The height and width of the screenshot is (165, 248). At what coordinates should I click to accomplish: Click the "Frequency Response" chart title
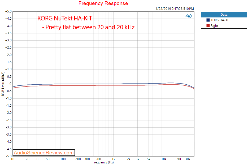tap(103, 3)
